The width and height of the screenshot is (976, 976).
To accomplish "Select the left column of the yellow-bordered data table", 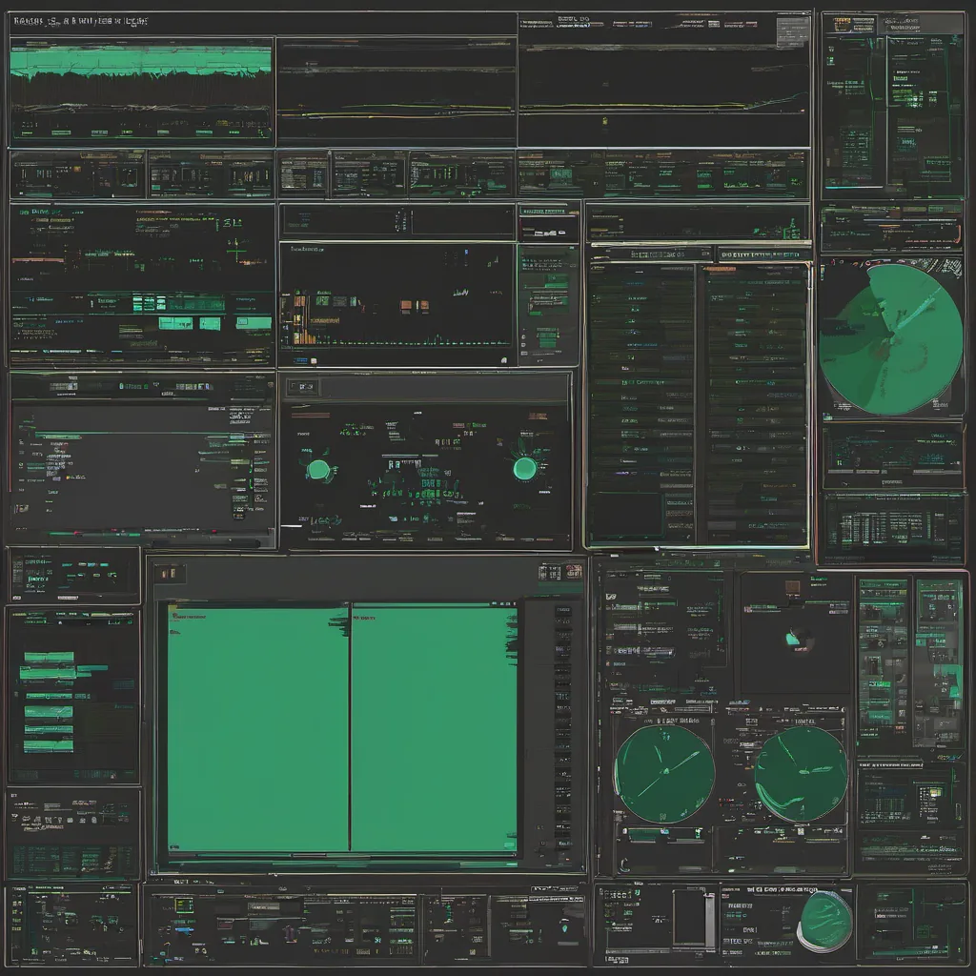I will coord(640,400).
